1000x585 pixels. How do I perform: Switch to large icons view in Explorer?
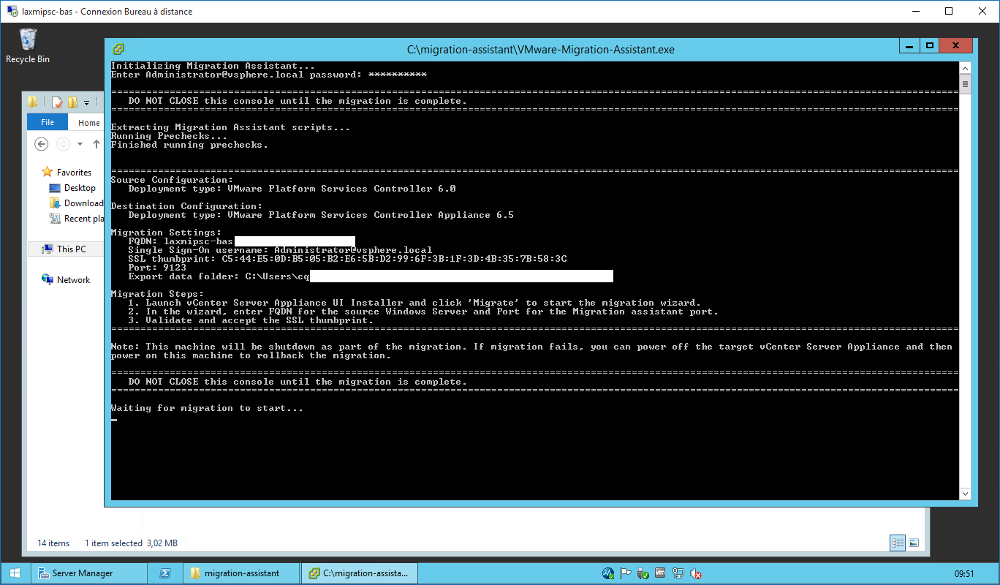914,543
